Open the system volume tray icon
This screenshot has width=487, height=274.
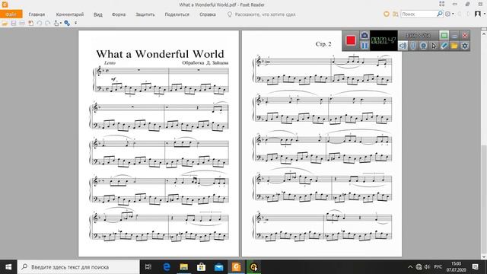pos(428,267)
